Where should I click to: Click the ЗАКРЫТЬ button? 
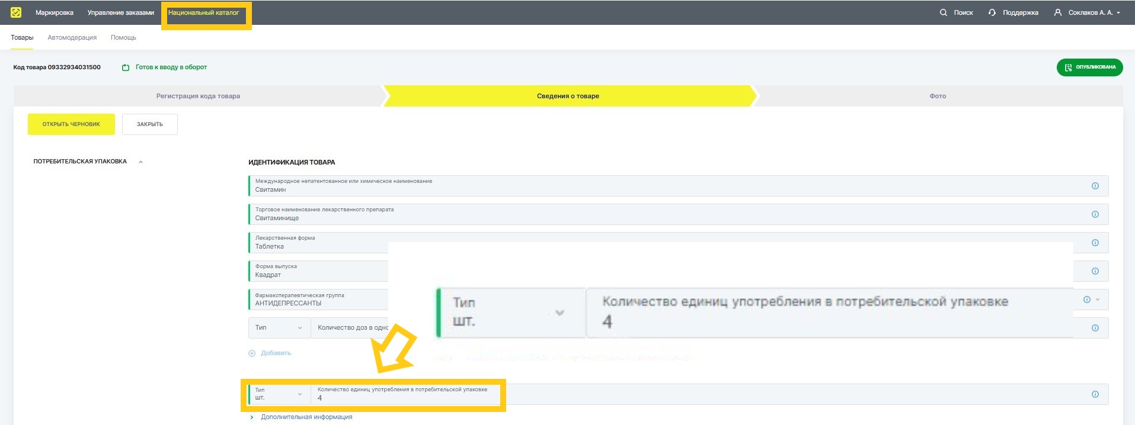point(150,124)
